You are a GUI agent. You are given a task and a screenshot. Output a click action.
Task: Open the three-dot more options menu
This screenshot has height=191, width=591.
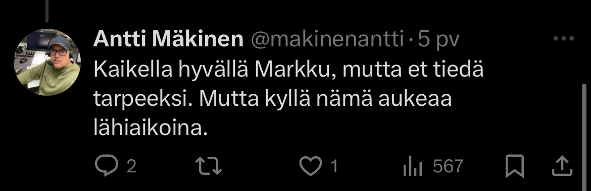pos(564,38)
